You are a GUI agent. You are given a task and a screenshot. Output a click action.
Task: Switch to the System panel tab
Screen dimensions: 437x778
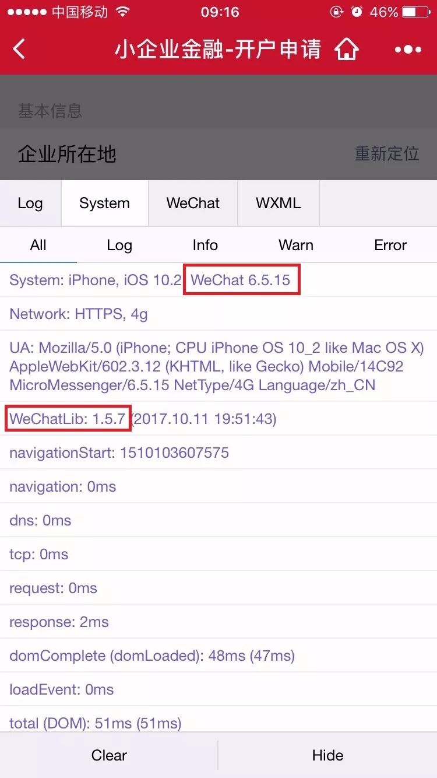pos(104,203)
